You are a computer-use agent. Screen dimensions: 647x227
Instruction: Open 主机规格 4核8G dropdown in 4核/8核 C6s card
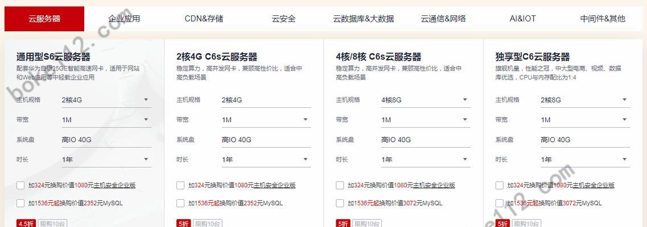(x=426, y=100)
